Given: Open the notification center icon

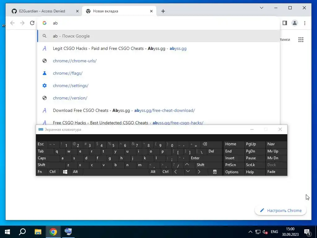Looking at the screenshot, I should (307, 232).
